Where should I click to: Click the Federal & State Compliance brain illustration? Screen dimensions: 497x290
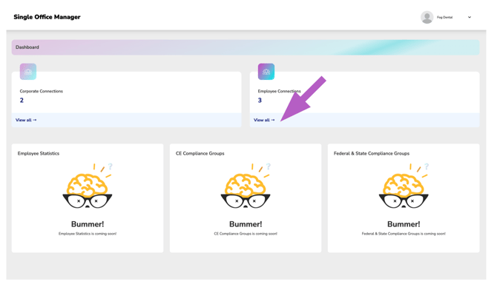pos(404,186)
